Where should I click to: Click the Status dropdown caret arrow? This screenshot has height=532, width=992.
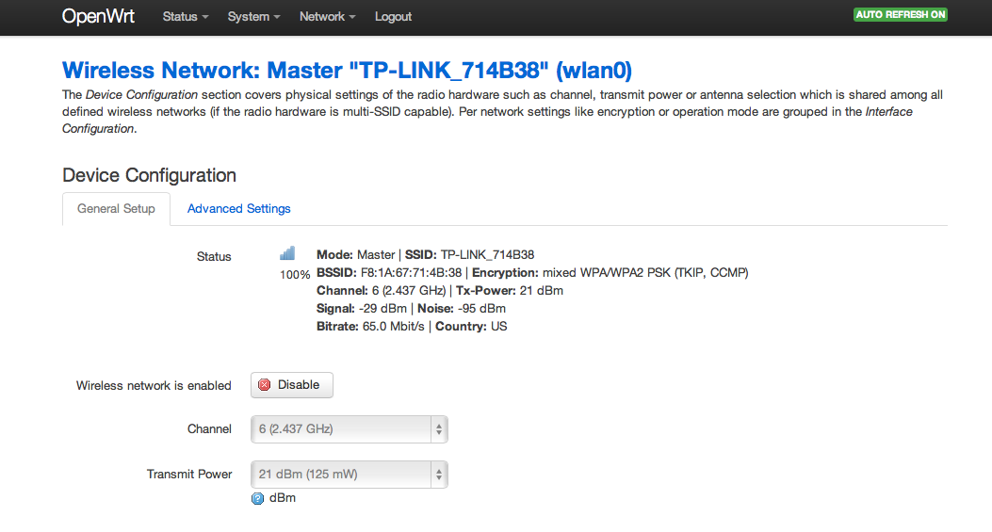[x=205, y=18]
